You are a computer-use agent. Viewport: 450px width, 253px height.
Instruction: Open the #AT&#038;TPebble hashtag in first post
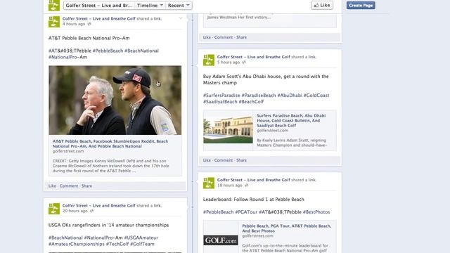click(70, 51)
